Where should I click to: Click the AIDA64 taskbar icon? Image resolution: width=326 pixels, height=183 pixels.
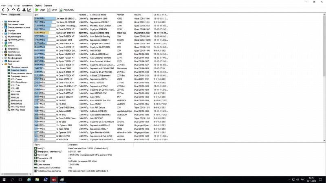pos(54,180)
